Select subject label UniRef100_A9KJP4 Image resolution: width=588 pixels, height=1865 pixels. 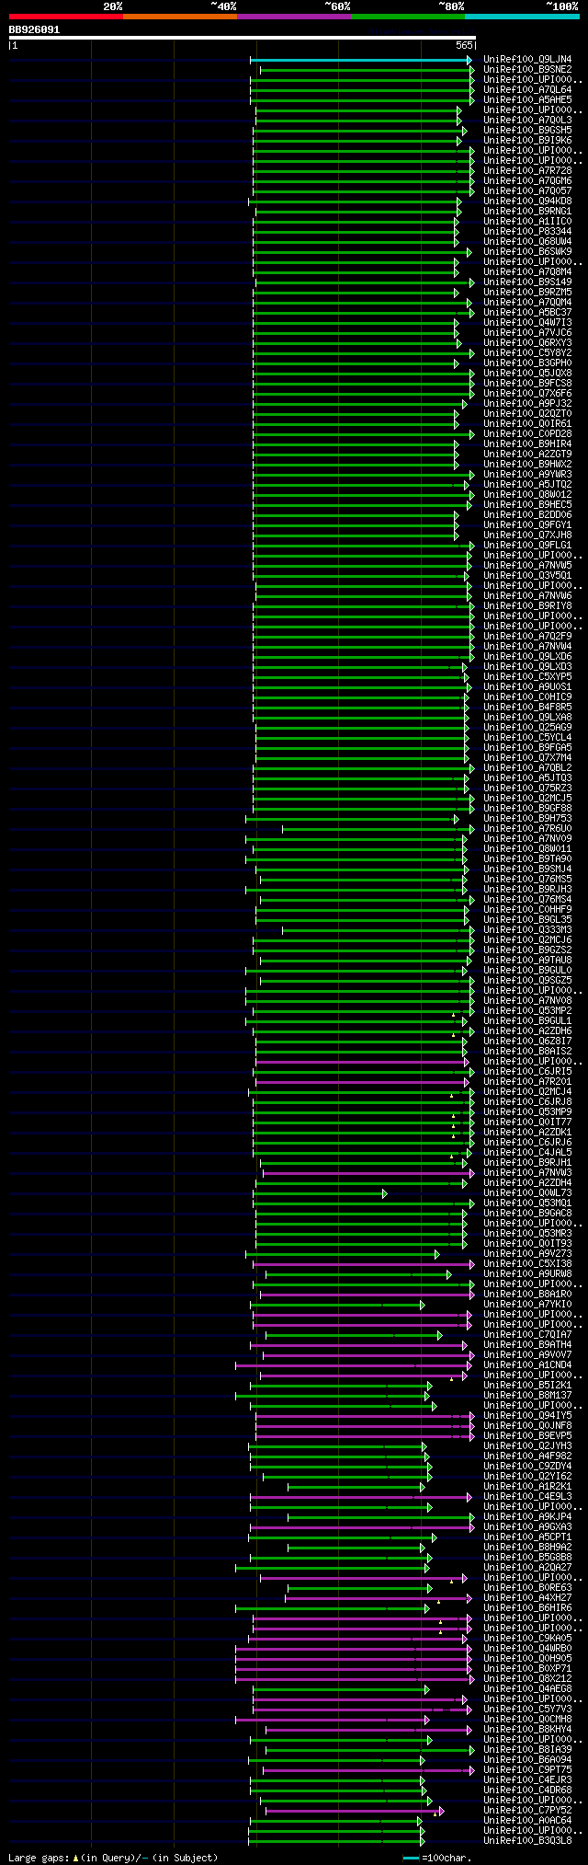click(x=527, y=1517)
